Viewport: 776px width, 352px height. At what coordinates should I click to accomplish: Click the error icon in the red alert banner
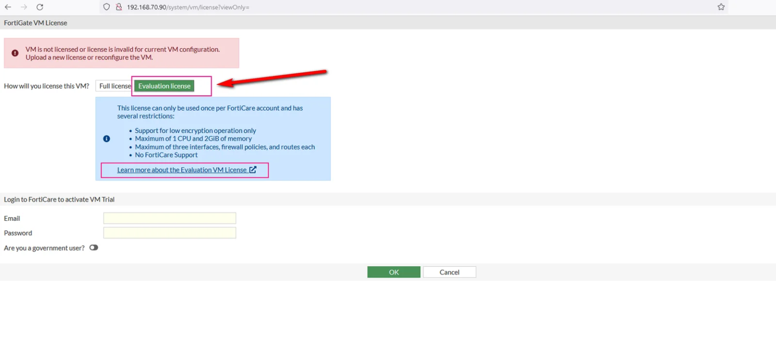pos(15,53)
